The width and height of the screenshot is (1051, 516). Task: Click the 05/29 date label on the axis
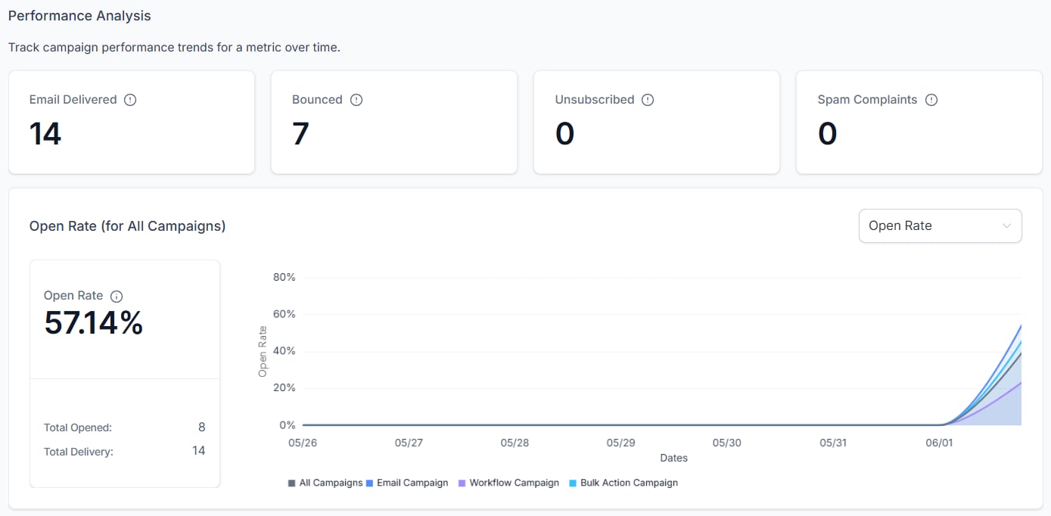pos(620,443)
